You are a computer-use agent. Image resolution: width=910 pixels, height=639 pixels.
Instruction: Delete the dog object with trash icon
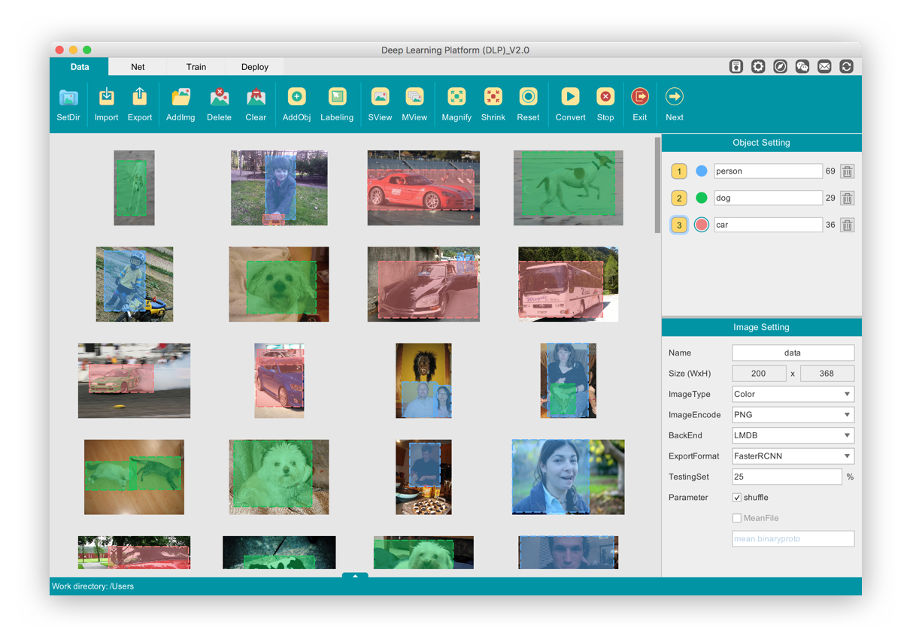tap(847, 198)
